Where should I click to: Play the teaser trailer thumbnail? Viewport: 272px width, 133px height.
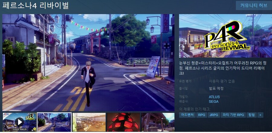tap(20, 122)
